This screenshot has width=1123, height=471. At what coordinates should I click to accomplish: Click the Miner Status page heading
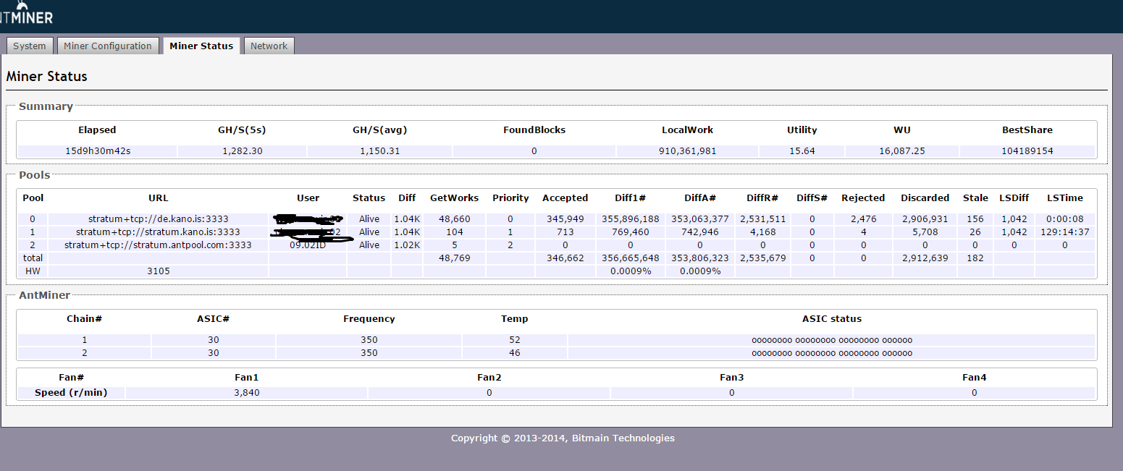tap(46, 76)
